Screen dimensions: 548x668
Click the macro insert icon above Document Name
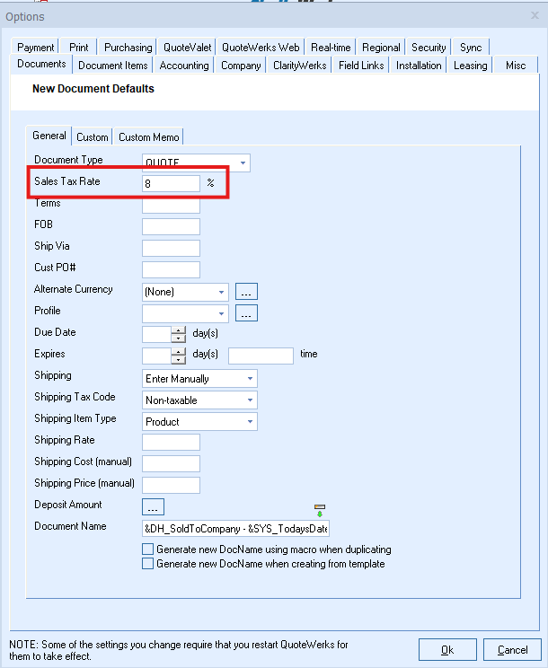pos(320,510)
